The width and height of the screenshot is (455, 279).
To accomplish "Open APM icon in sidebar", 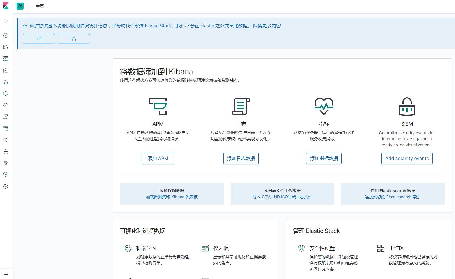I will click(x=6, y=128).
